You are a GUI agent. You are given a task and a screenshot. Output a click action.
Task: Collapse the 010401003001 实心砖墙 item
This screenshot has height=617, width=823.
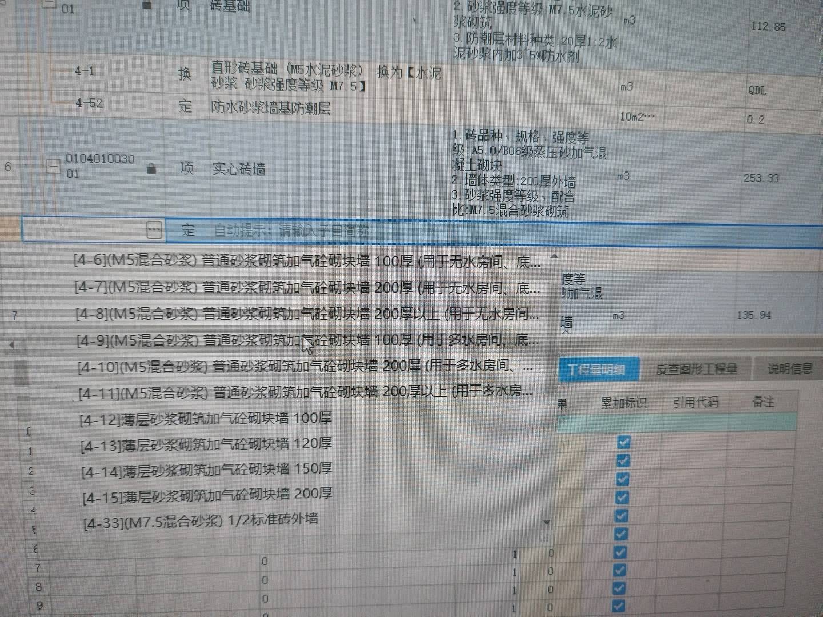pos(53,166)
